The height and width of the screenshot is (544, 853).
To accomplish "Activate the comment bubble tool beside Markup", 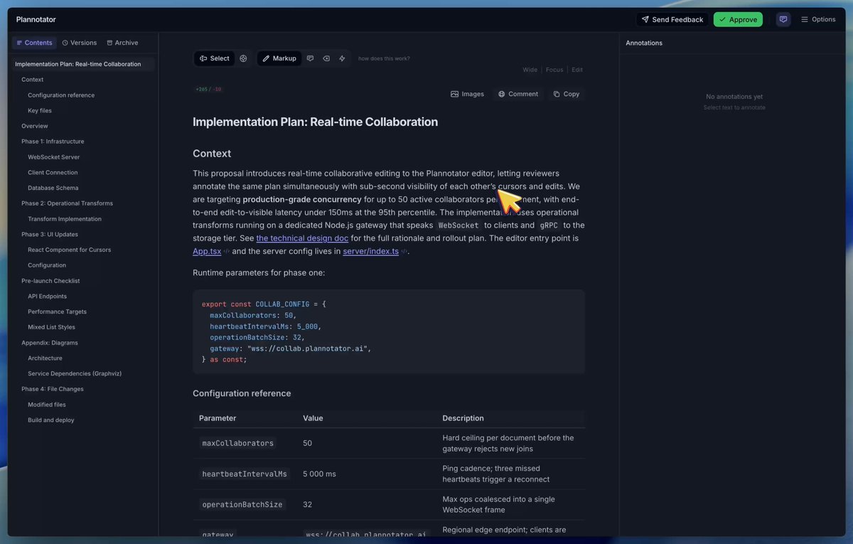I will click(x=310, y=58).
